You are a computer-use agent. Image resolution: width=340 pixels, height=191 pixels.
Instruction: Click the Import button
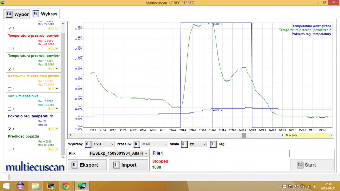coord(128,165)
